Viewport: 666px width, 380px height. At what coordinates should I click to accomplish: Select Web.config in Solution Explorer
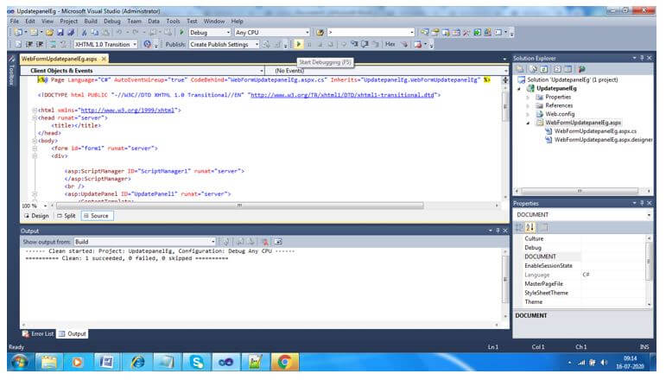point(560,114)
